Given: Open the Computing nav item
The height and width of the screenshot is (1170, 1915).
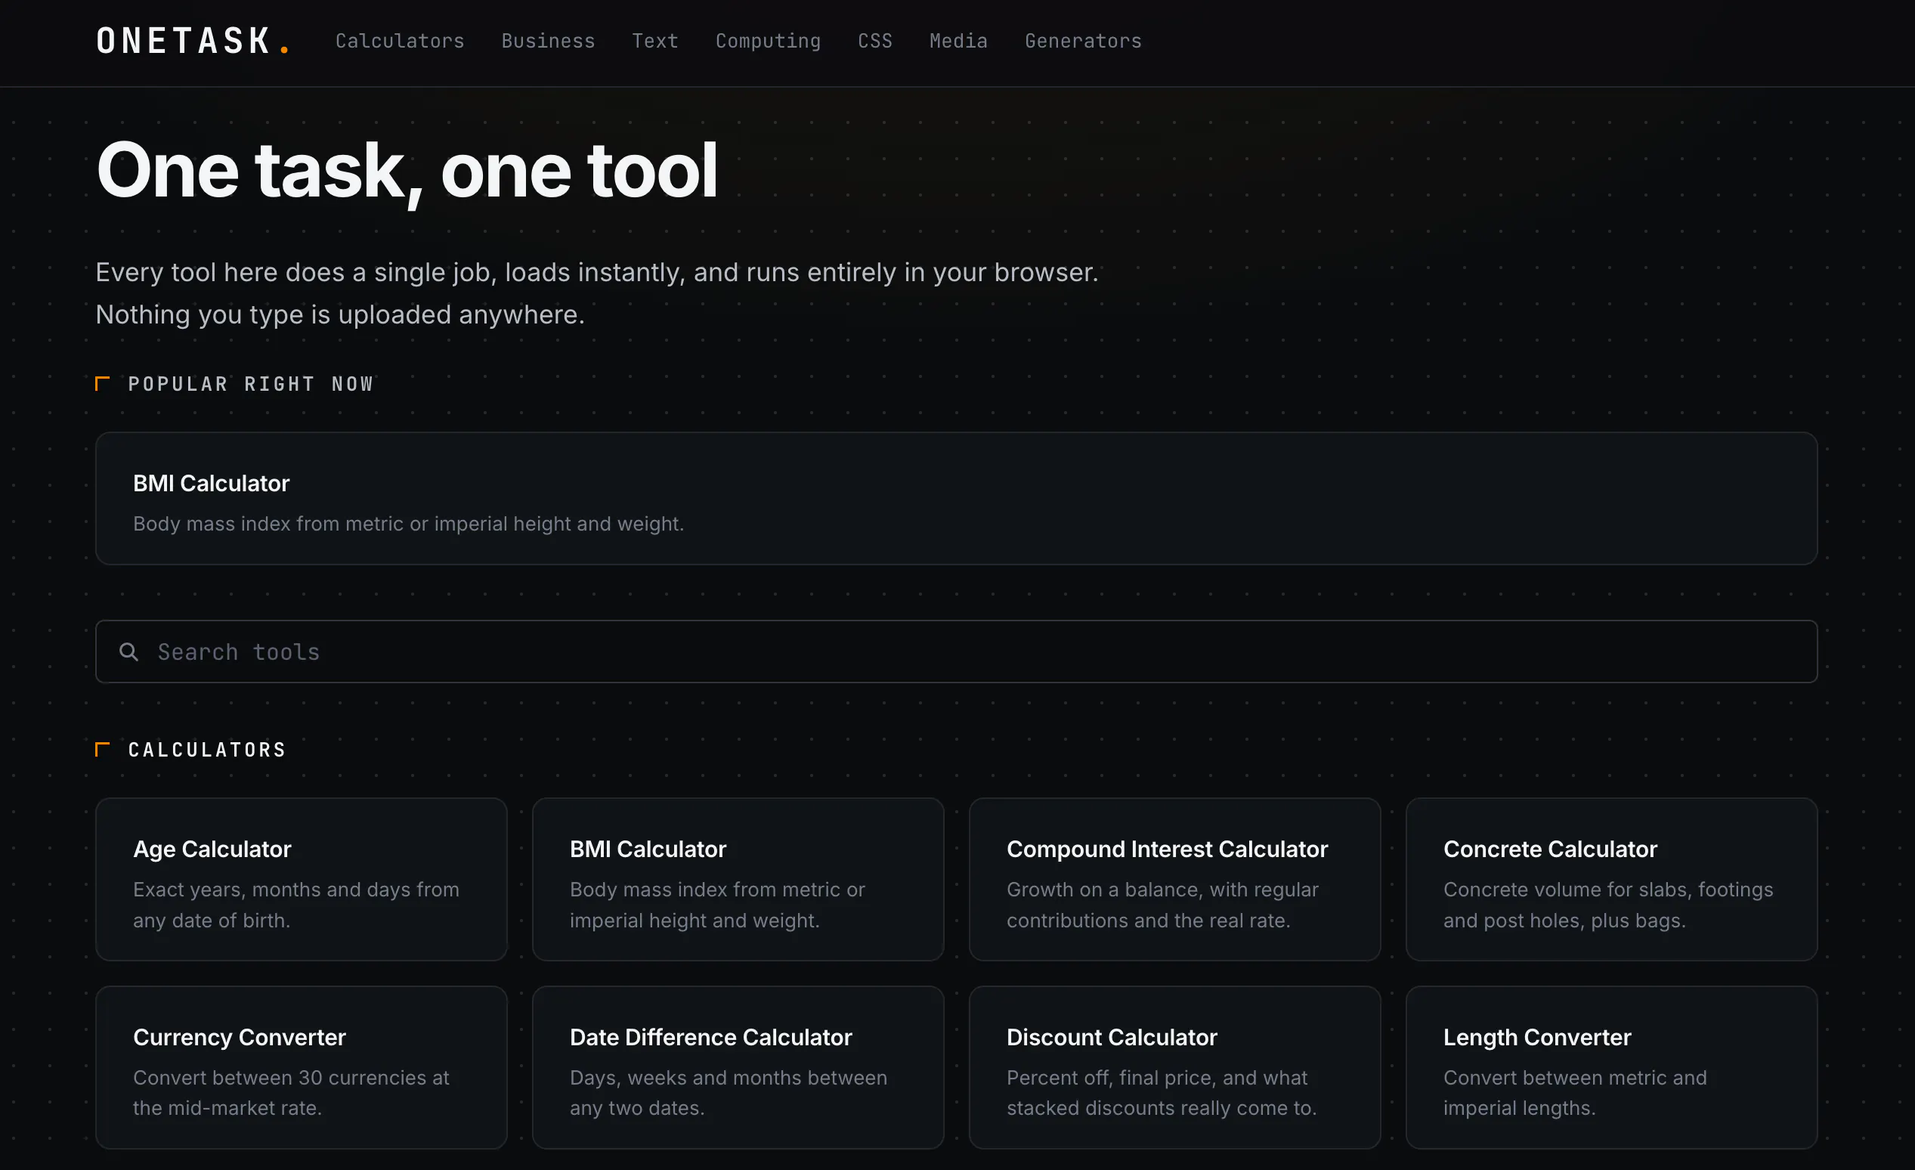Looking at the screenshot, I should (768, 42).
